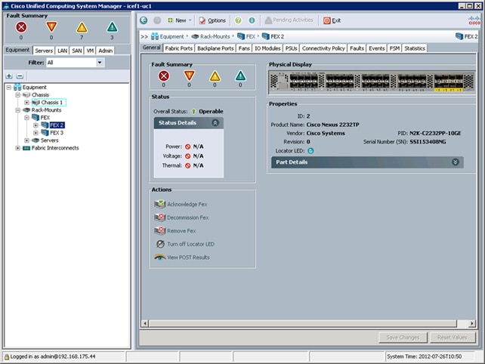Switch to the SAN navigation tab
The height and width of the screenshot is (364, 485).
(77, 51)
